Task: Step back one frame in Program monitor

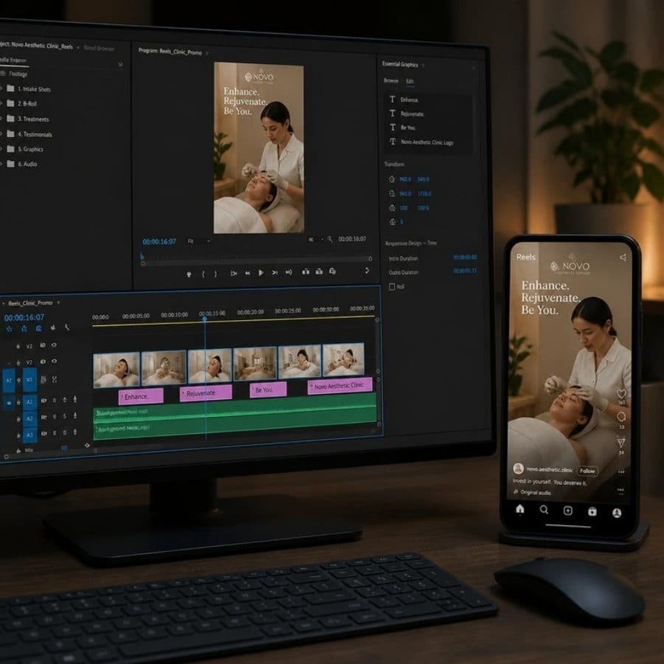Action: [x=247, y=273]
